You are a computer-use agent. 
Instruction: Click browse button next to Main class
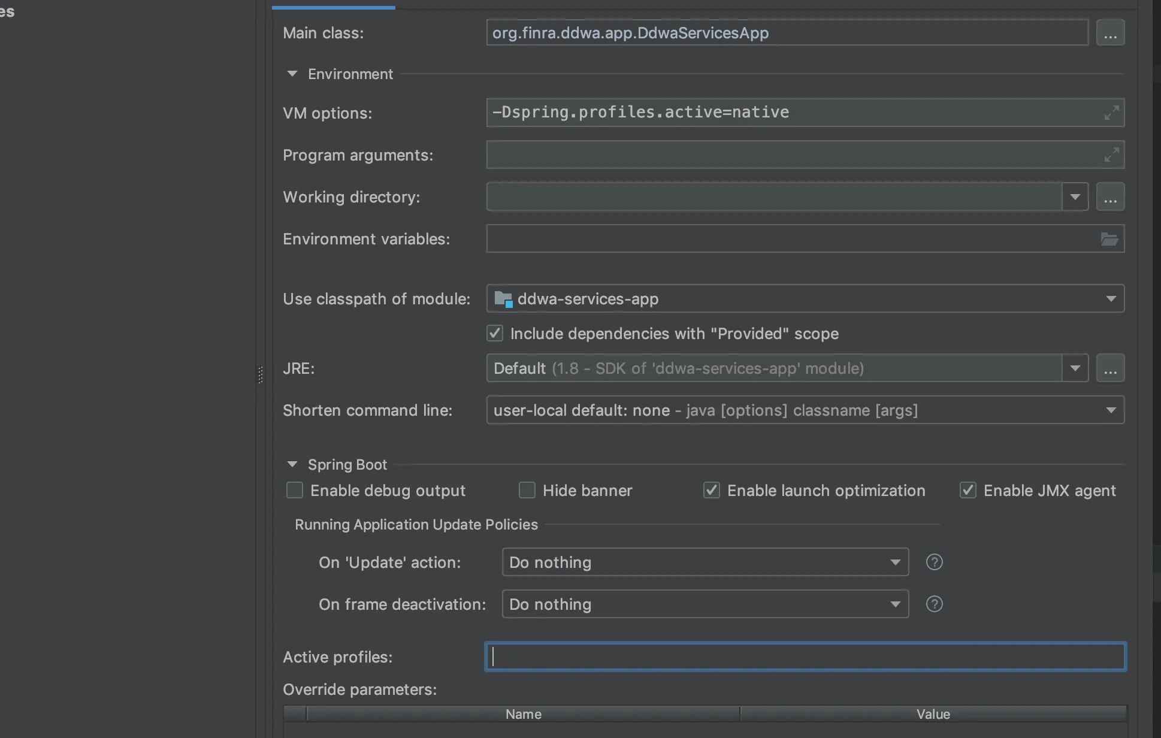click(x=1110, y=33)
